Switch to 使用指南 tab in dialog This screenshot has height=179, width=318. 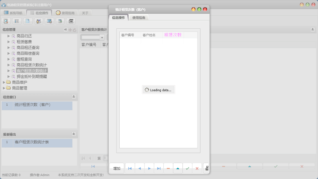(139, 18)
